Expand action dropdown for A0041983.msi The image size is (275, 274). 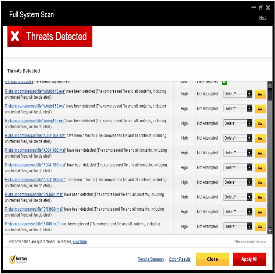click(x=249, y=168)
